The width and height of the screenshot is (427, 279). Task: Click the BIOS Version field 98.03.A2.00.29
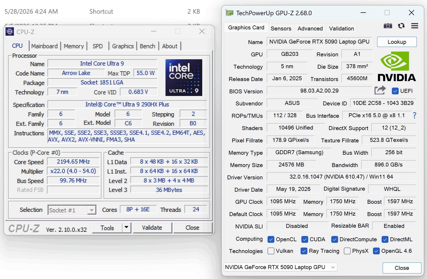[319, 91]
